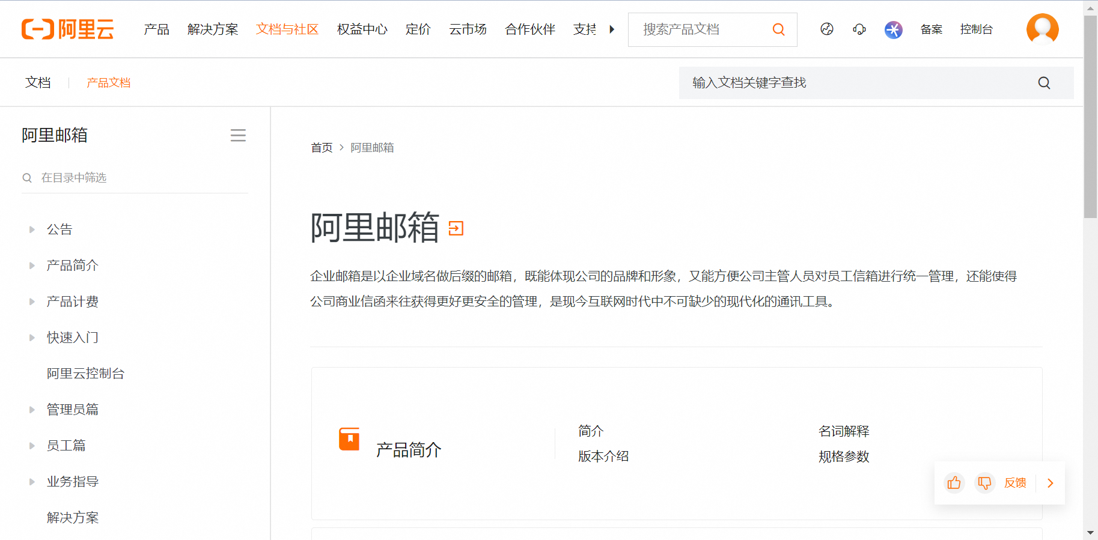
Task: Expand the 员工篇 sidebar node
Action: (32, 446)
